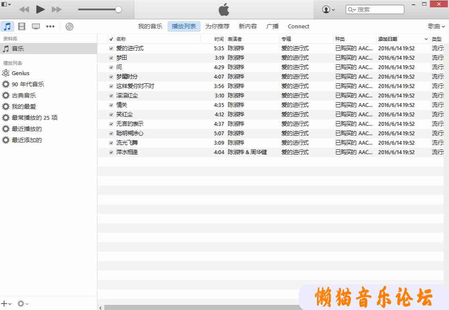Expand the 歌曲 view options dropdown
This screenshot has width=449, height=310.
point(436,27)
